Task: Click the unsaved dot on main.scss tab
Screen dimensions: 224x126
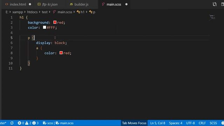Action: 126,4
